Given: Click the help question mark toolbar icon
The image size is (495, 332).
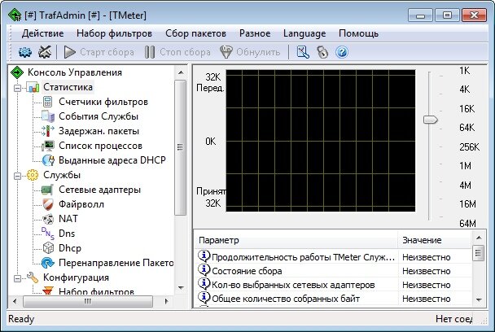Looking at the screenshot, I should [x=342, y=52].
